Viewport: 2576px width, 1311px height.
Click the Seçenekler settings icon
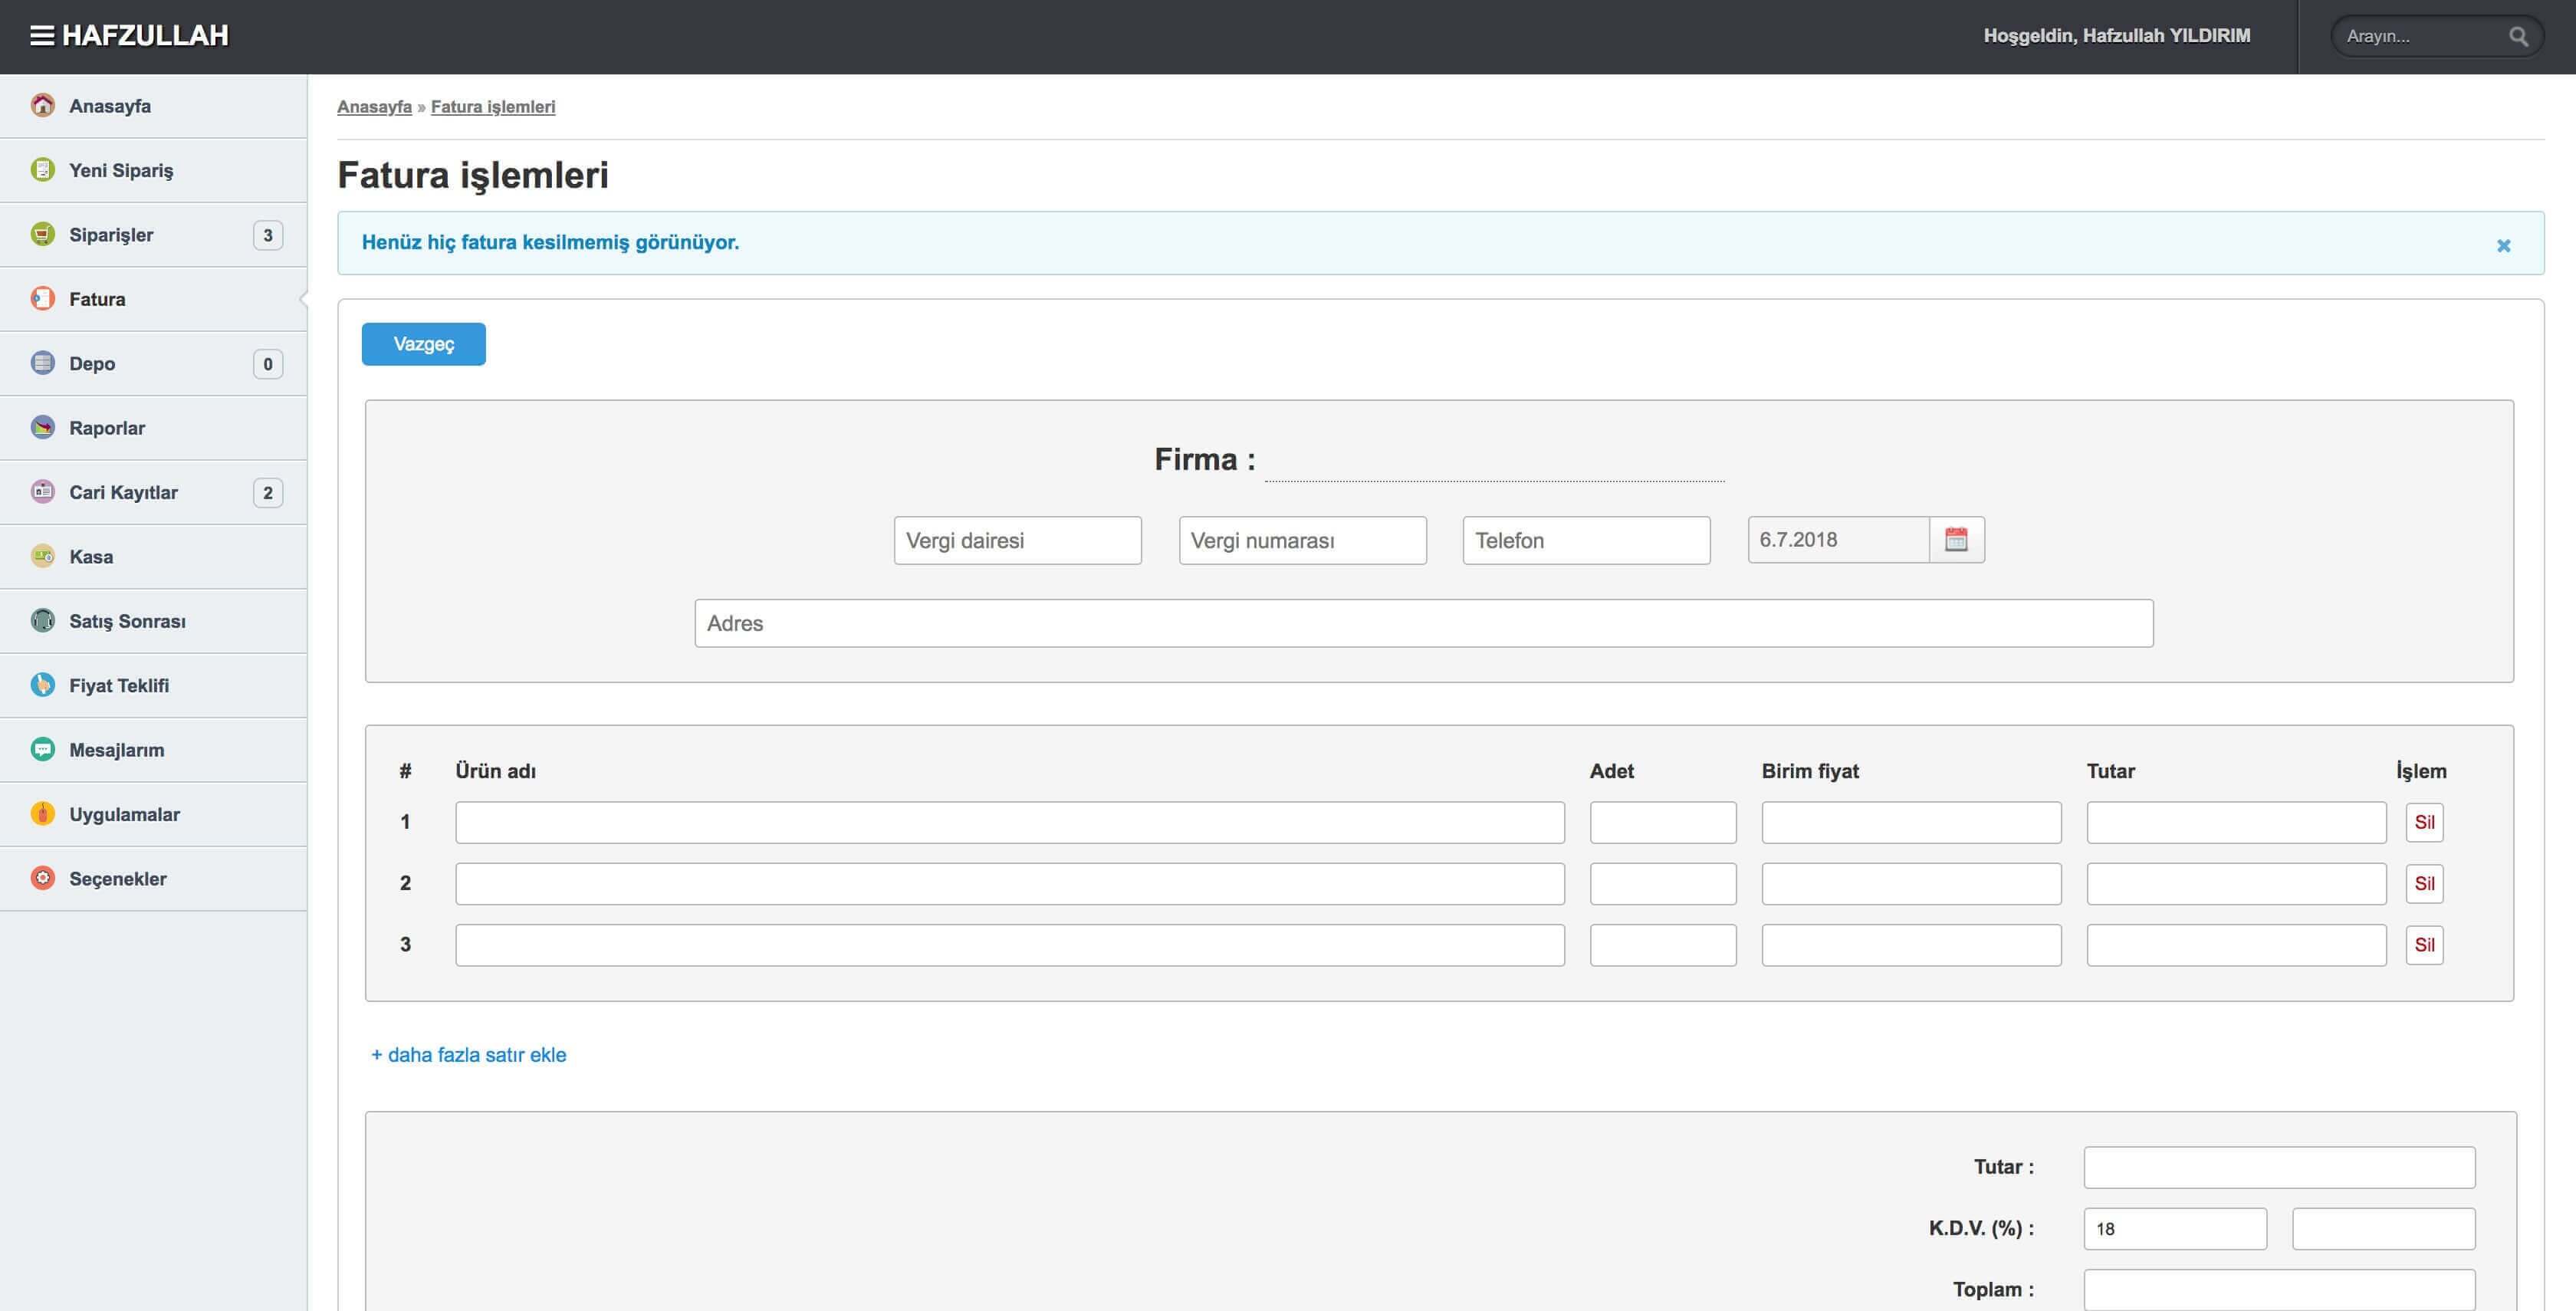click(42, 878)
